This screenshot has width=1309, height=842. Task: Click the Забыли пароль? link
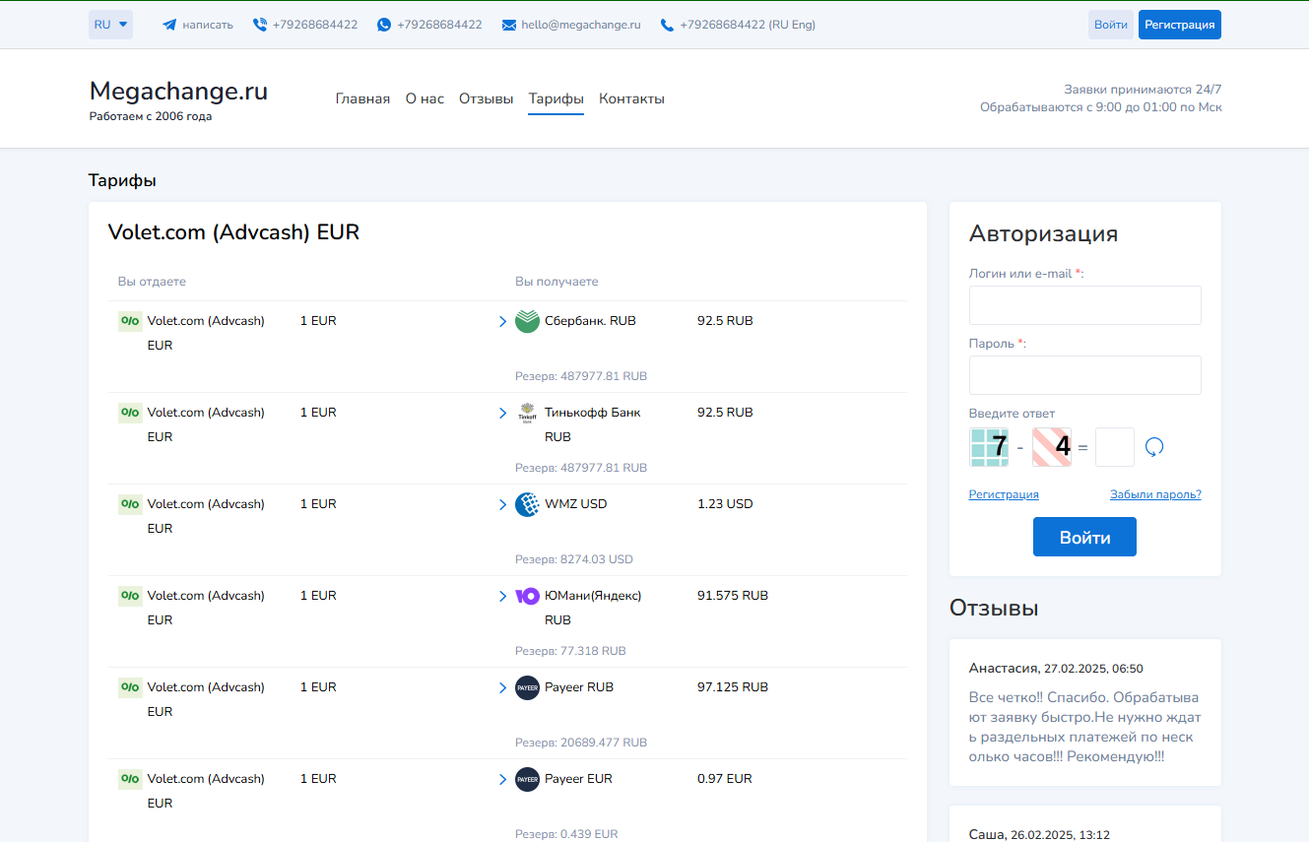tap(1155, 494)
